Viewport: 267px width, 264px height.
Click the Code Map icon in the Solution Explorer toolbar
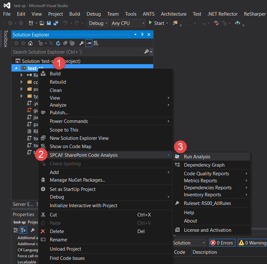tap(96, 43)
